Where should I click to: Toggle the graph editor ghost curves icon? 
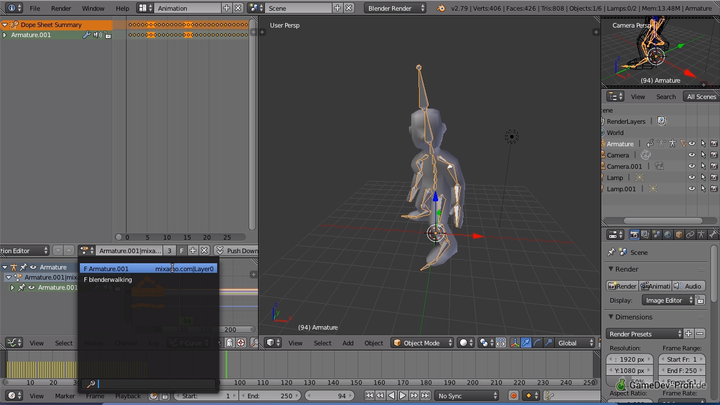coord(229,343)
